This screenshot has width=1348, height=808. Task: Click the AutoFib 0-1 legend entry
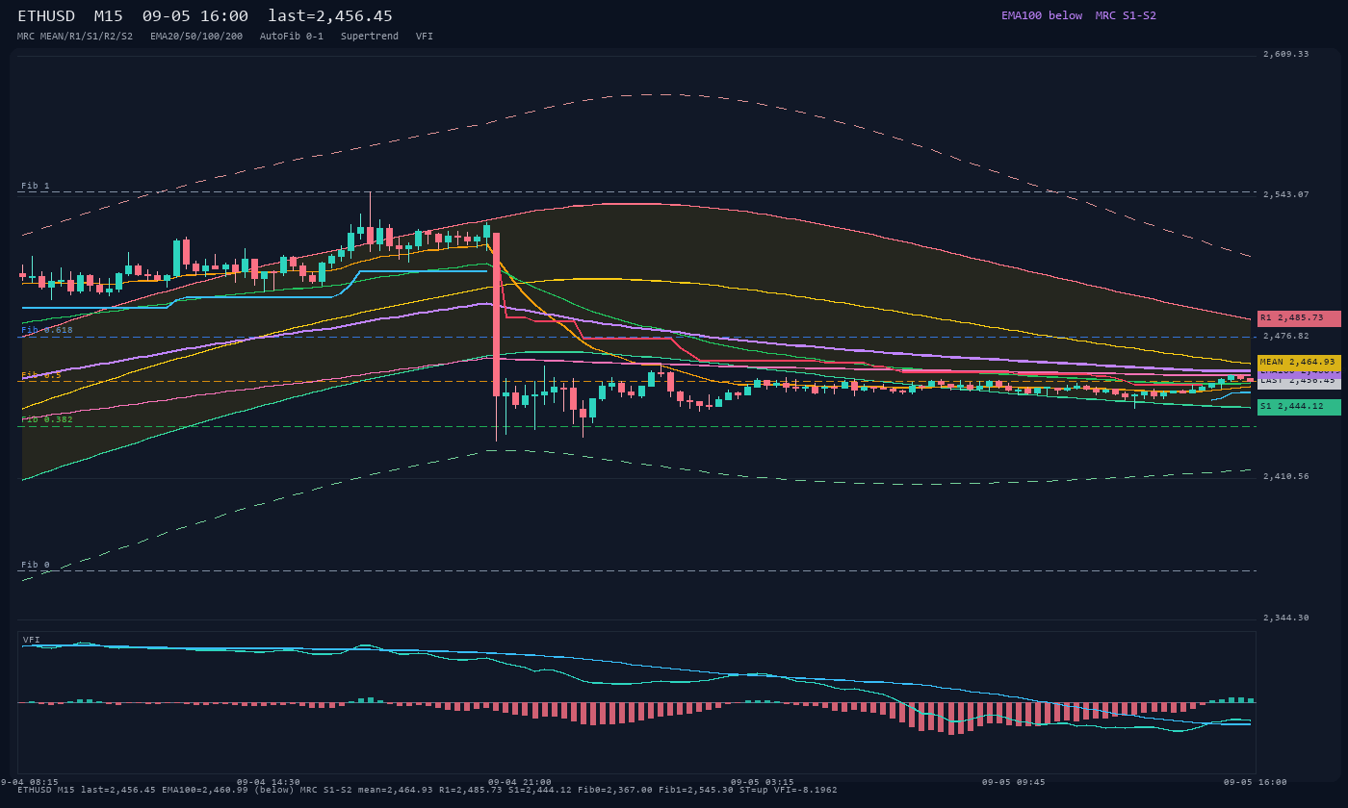coord(292,36)
